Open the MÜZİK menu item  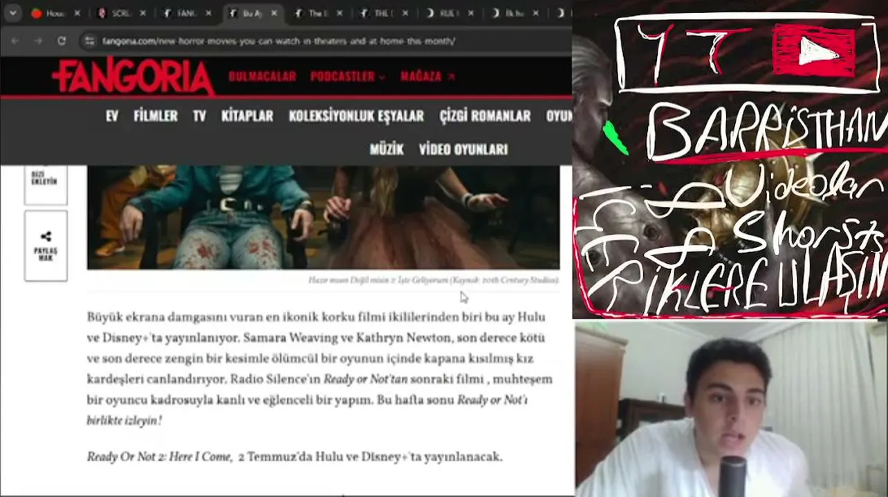click(x=387, y=149)
